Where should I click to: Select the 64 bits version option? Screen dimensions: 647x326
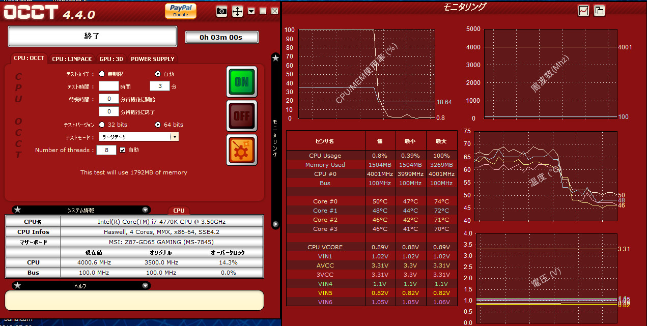[x=158, y=125]
